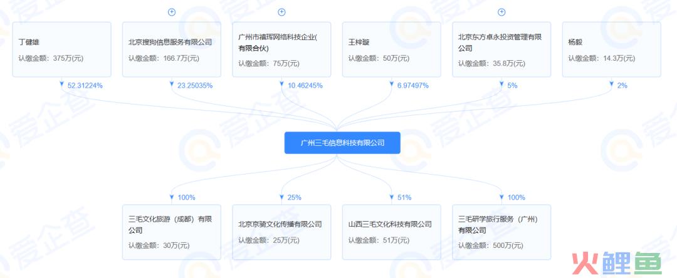The width and height of the screenshot is (677, 278).
Task: Open the 北京京骑文化传播有限公司 card
Action: pyautogui.click(x=281, y=232)
